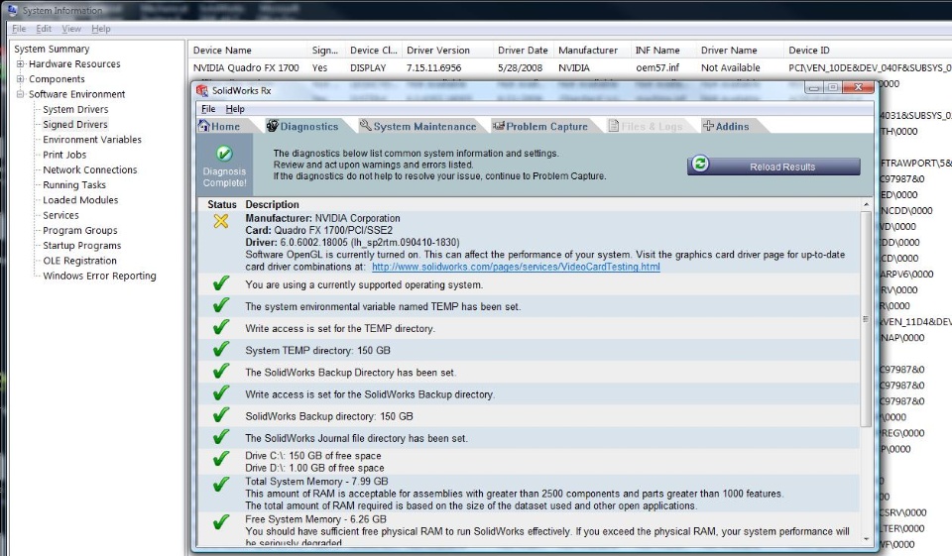Open File menu in System Information

click(x=19, y=29)
